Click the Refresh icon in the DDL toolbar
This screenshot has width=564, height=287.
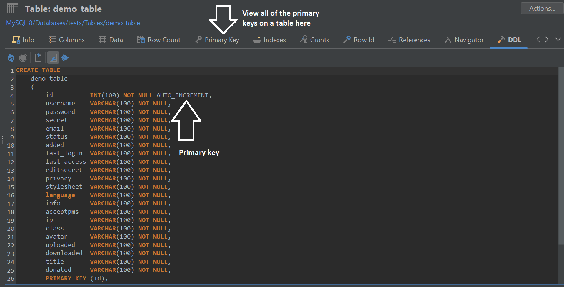[x=11, y=58]
